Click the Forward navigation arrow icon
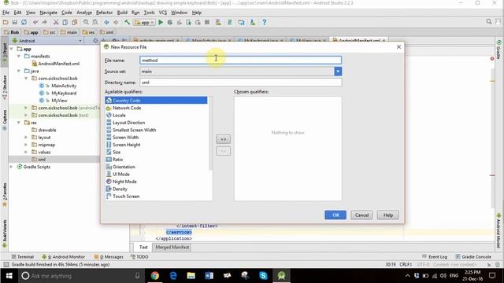Image resolution: width=504 pixels, height=283 pixels. (116, 22)
